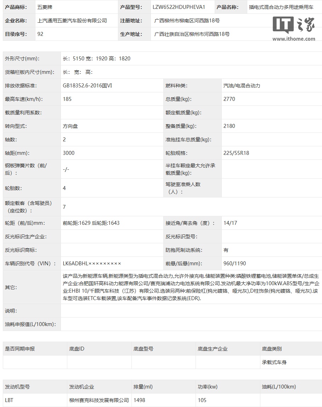Select VIN value LK6ADBHL×××××××××
The width and height of the screenshot is (322, 407).
click(x=92, y=264)
